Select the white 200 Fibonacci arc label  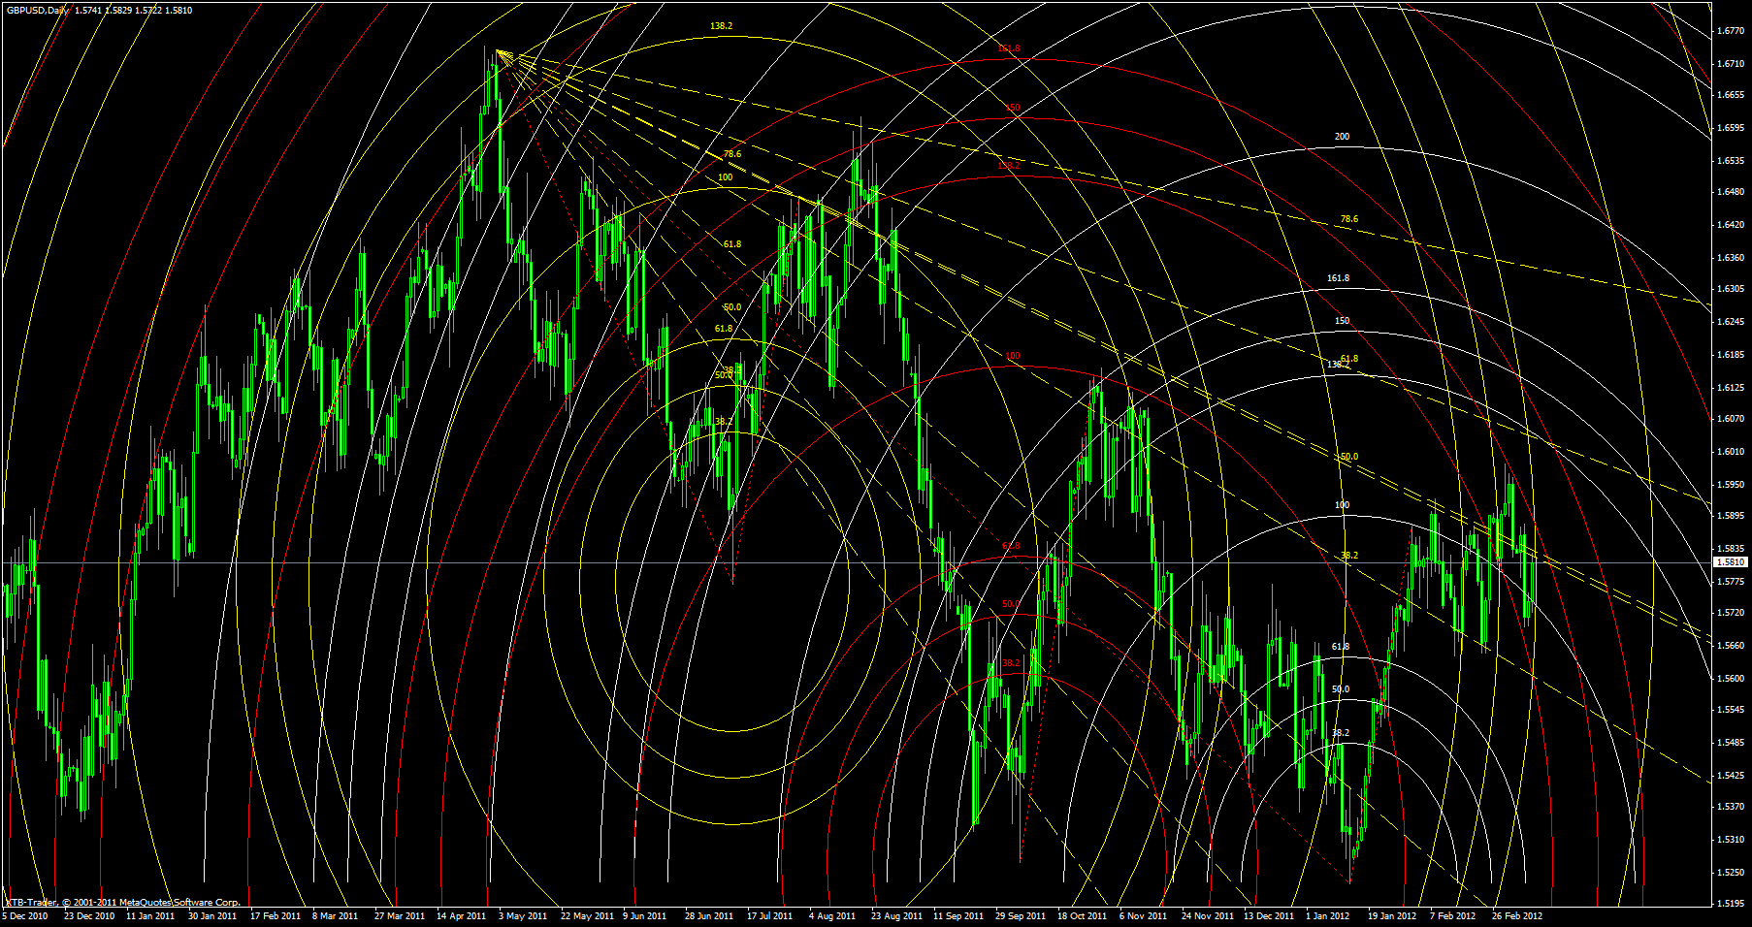tap(1342, 137)
